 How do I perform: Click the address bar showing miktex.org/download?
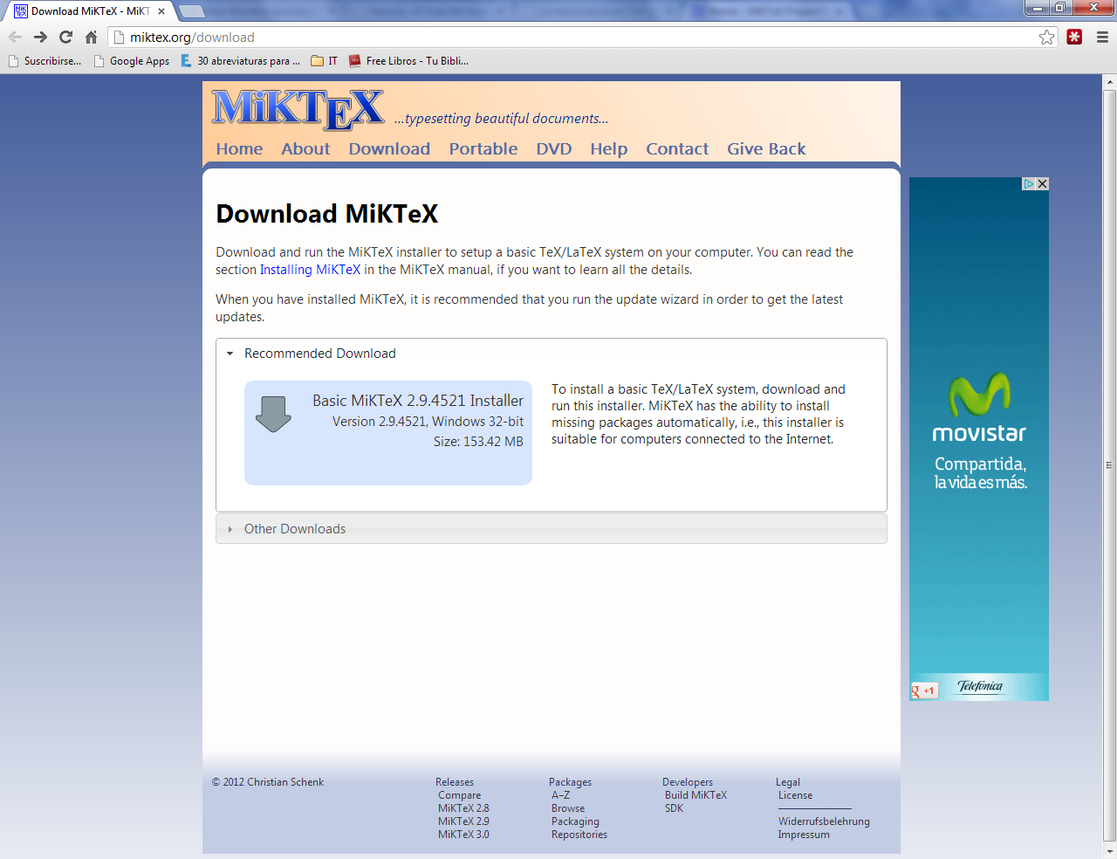click(x=576, y=38)
